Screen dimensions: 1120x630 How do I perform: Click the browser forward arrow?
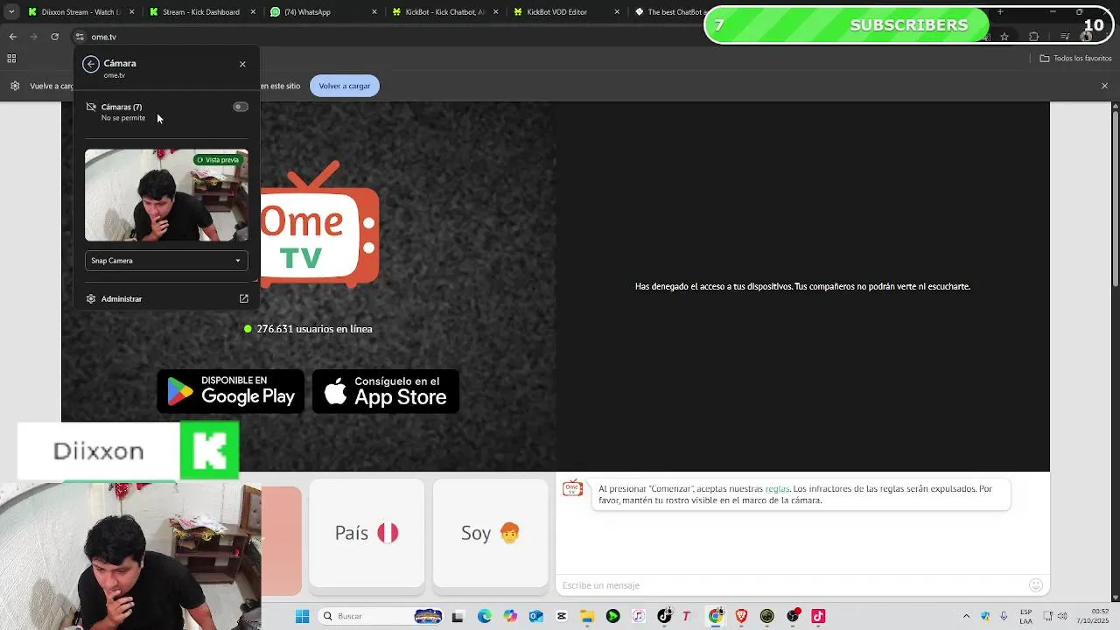[x=33, y=37]
